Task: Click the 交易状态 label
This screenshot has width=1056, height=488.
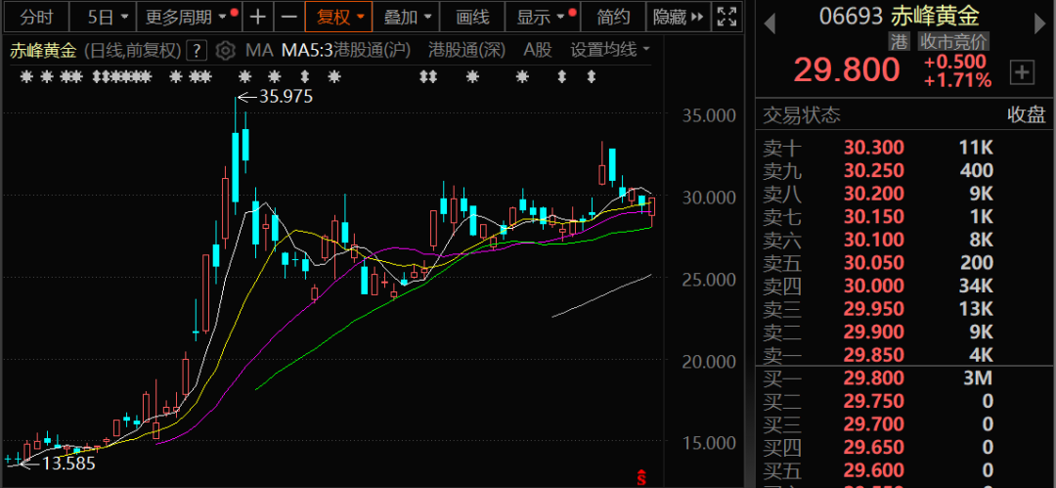Action: (x=802, y=115)
